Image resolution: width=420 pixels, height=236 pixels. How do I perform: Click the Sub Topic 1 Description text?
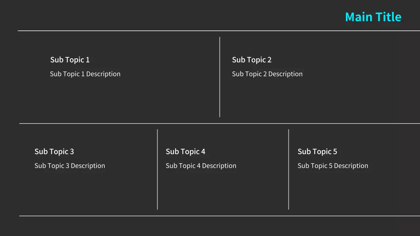pos(85,74)
